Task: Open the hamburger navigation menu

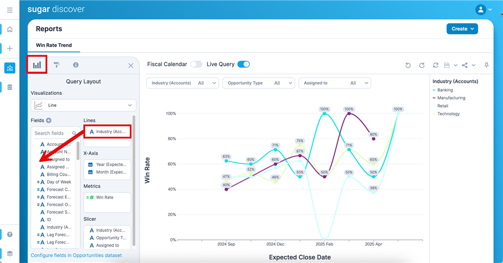Action: (10, 10)
